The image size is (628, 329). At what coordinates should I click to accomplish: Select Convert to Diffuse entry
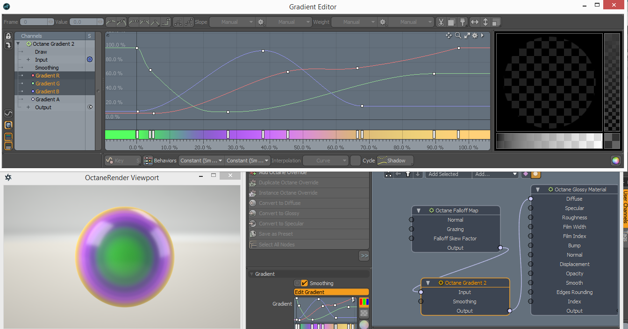click(x=309, y=203)
